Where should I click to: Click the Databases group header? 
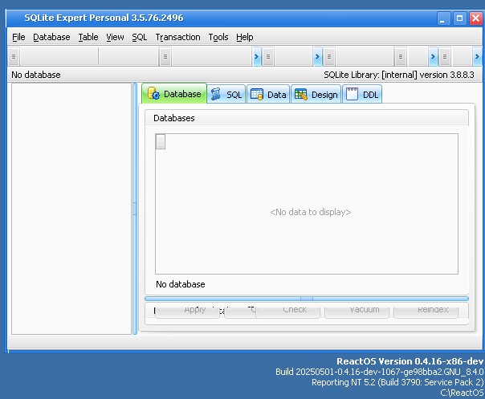307,118
